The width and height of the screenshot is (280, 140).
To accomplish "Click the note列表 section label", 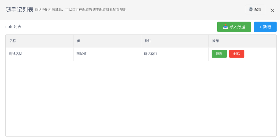I will 13,27.
